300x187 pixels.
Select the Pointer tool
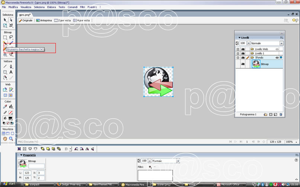click(5, 20)
